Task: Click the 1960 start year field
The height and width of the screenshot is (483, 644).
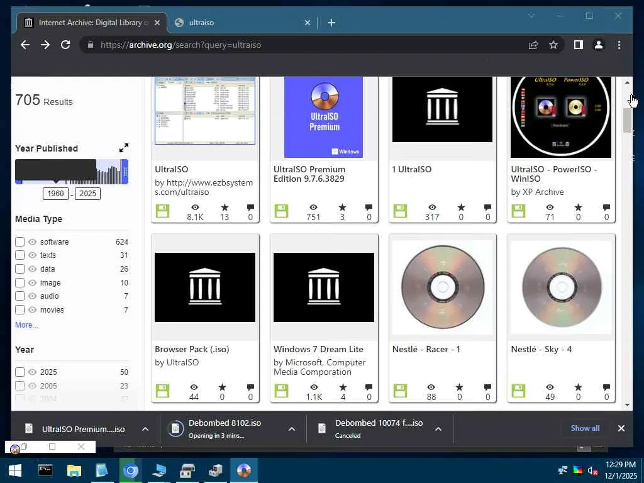Action: click(x=55, y=194)
